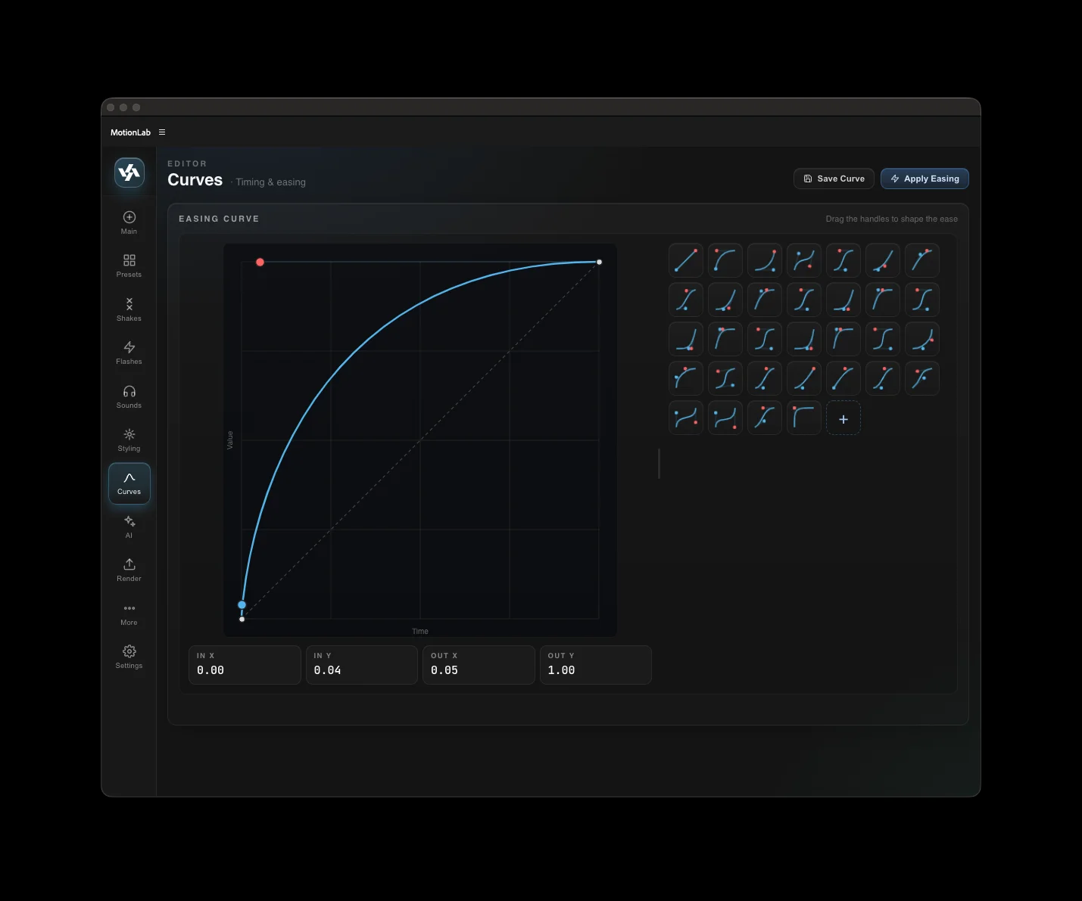
Task: Select the third preset in second row
Action: point(765,300)
